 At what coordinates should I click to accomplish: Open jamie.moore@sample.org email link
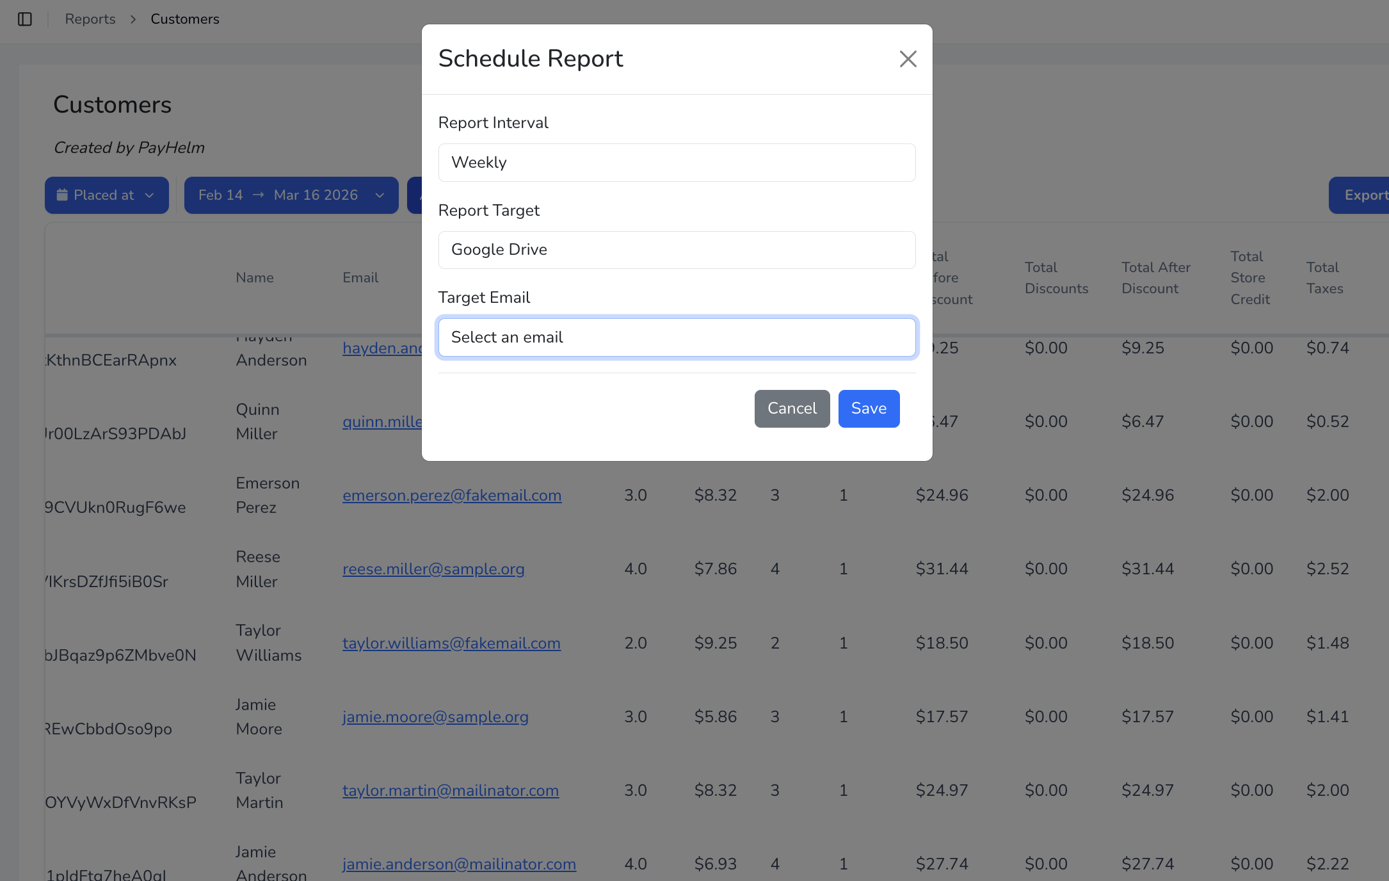[435, 716]
